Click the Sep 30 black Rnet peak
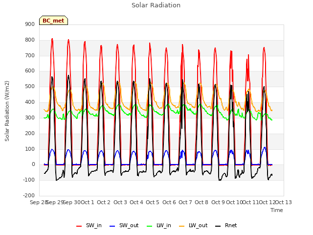The image size is (313, 235). [x=68, y=75]
